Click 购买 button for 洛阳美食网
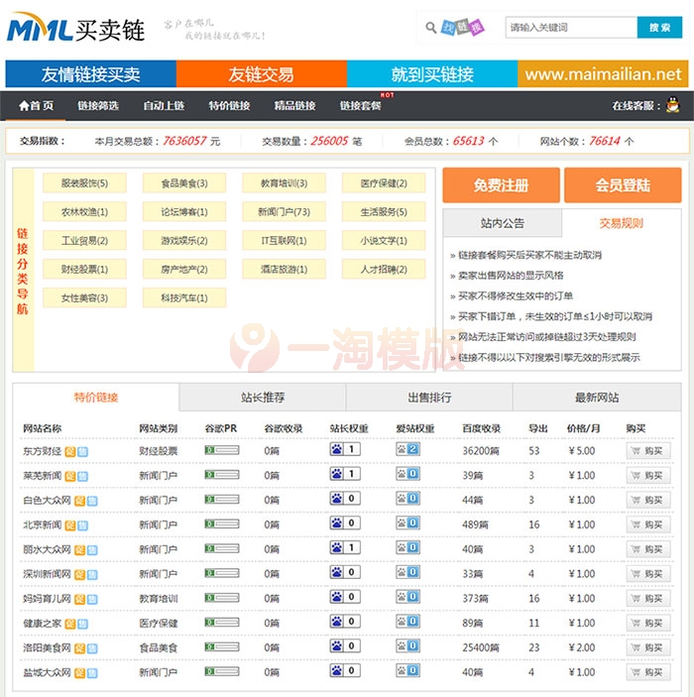The image size is (694, 697). tap(648, 647)
